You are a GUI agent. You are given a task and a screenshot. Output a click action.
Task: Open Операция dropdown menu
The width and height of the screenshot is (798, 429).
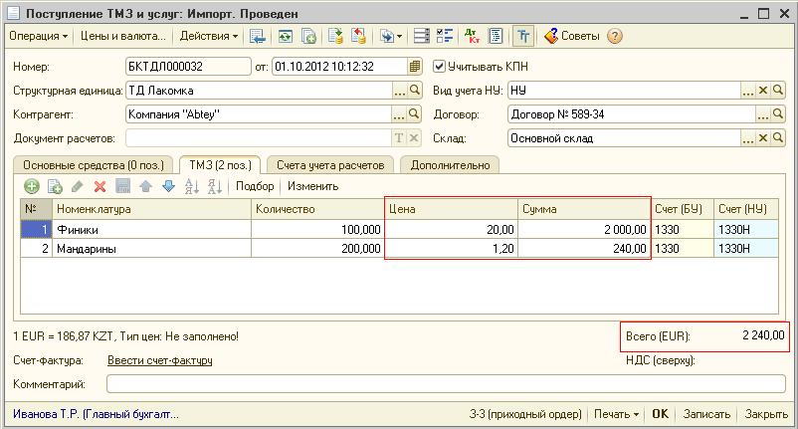coord(38,36)
